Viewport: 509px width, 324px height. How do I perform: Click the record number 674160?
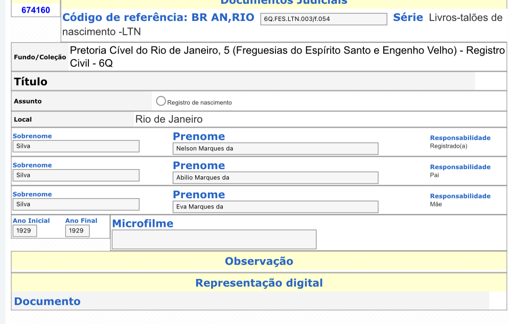(x=36, y=10)
